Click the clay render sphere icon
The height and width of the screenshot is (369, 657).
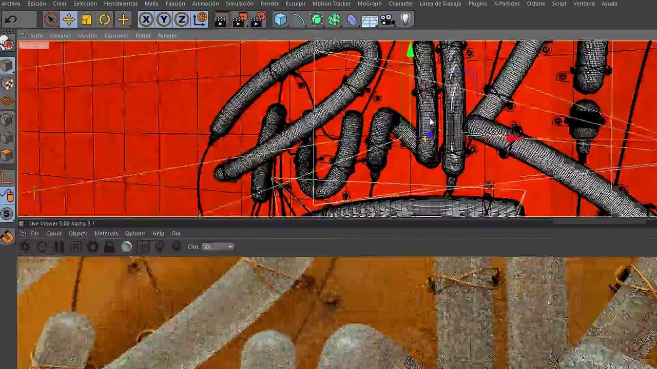(x=126, y=247)
